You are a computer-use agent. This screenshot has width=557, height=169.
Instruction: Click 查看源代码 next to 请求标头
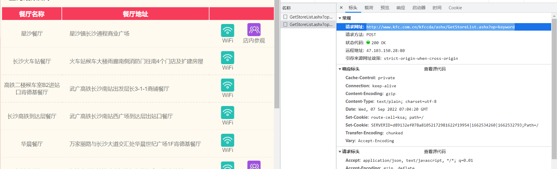pos(435,152)
